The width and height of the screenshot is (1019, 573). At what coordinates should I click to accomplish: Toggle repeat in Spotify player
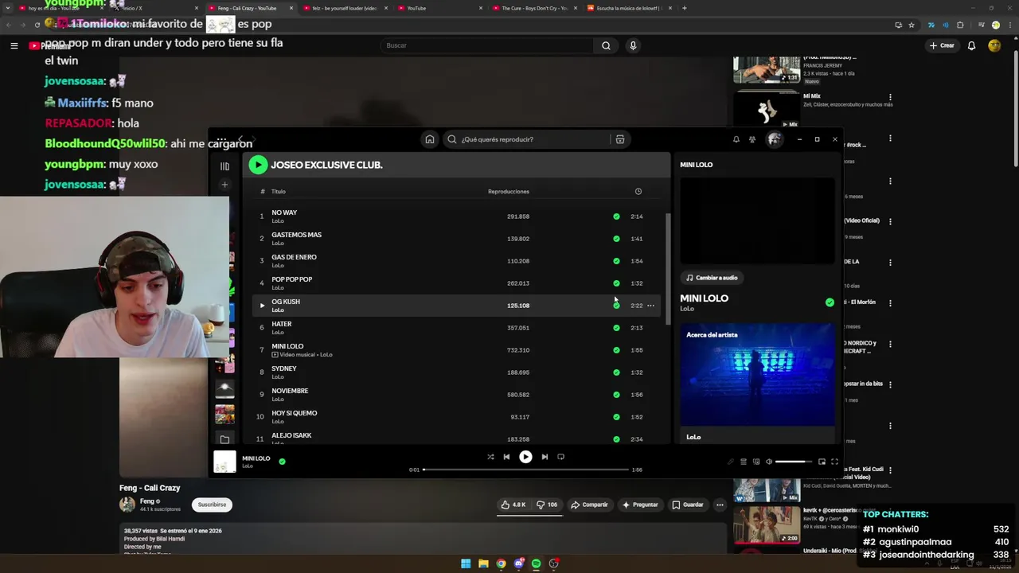(561, 457)
